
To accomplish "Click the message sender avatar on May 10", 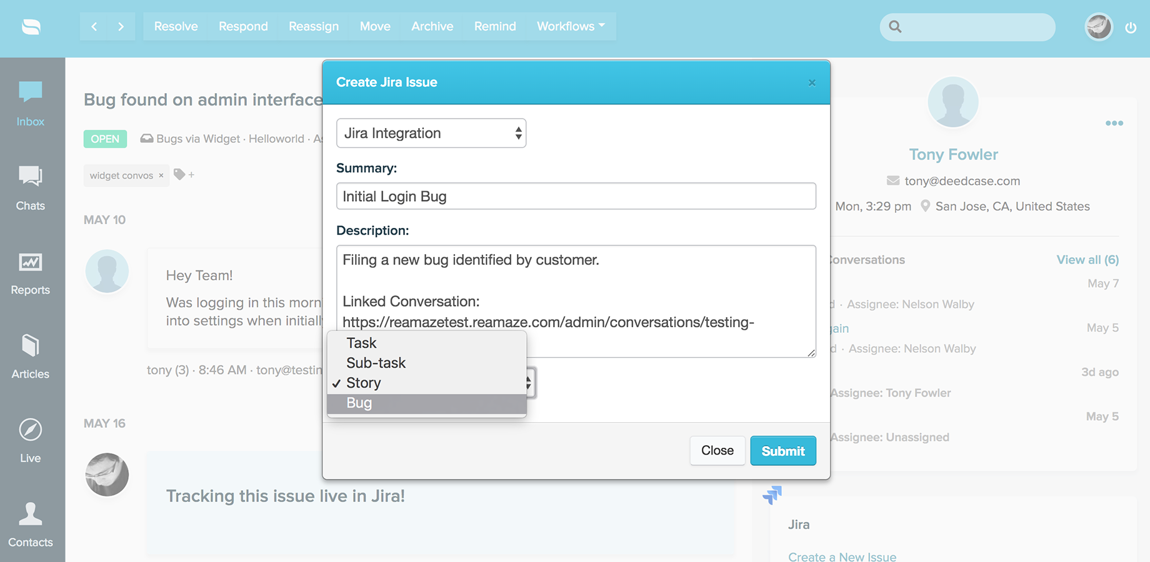I will pos(107,271).
